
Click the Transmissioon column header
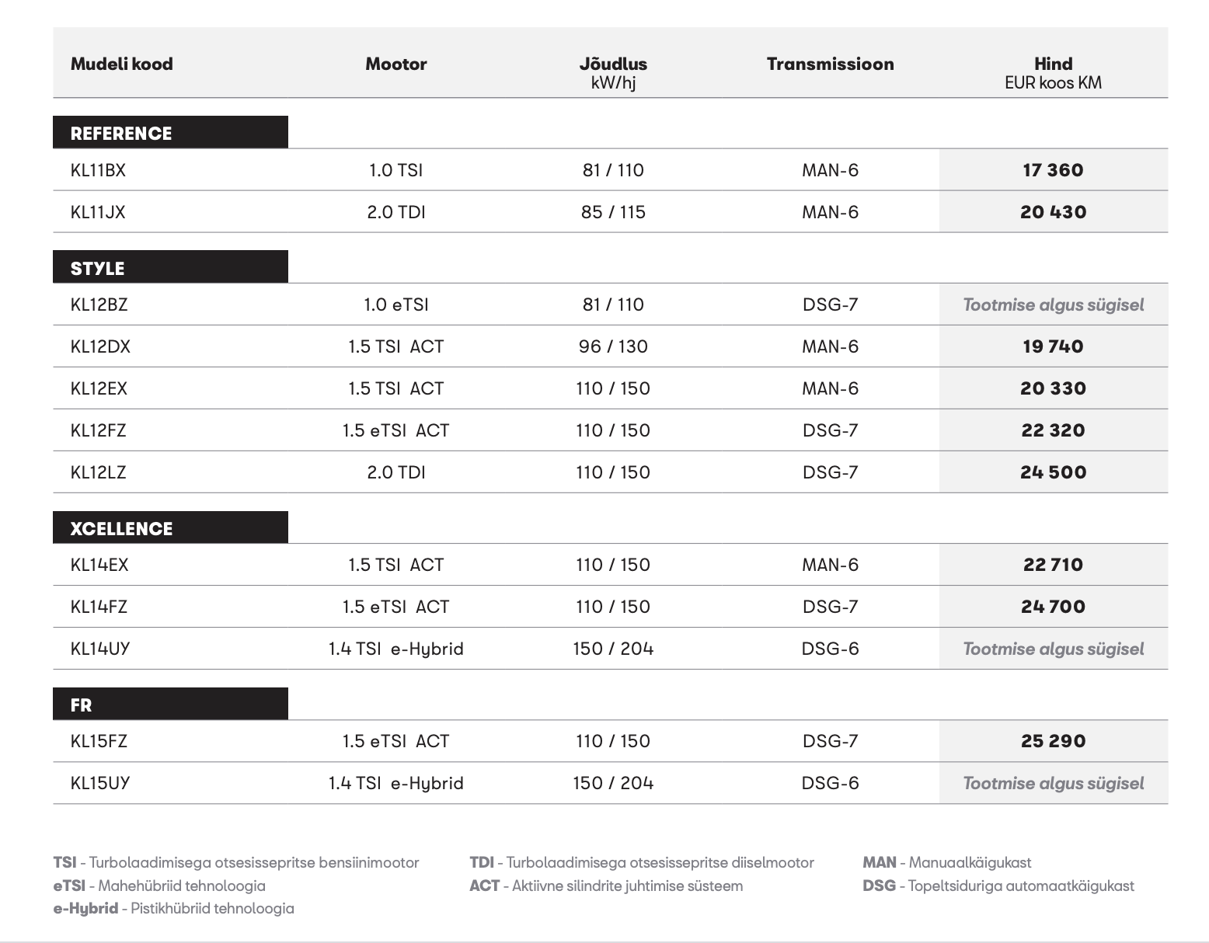pos(830,64)
